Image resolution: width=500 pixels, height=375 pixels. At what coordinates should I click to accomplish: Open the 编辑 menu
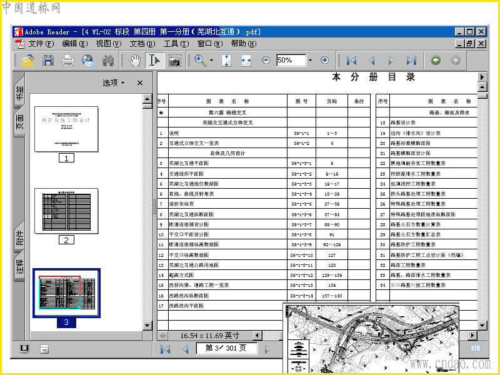[75, 44]
